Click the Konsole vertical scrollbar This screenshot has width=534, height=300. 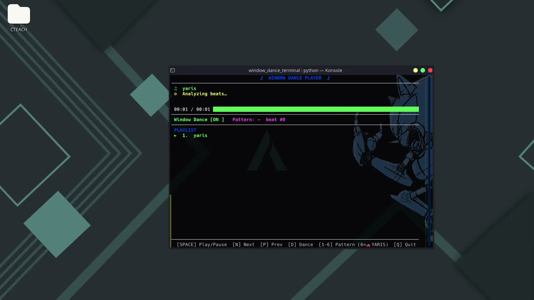pos(429,161)
